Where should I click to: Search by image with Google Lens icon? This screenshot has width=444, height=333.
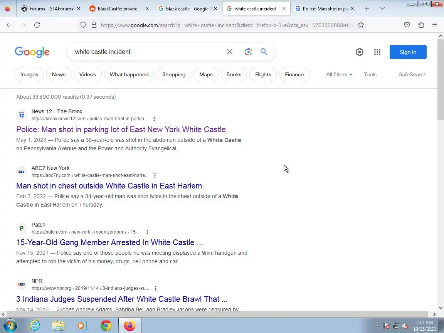click(x=248, y=52)
